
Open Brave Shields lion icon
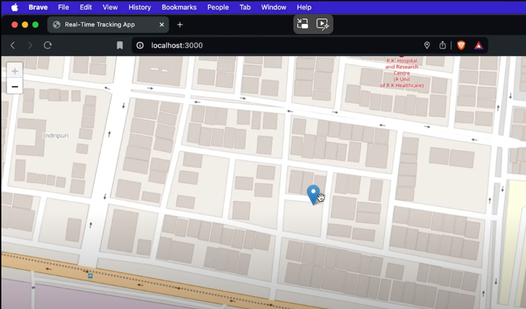pos(461,45)
